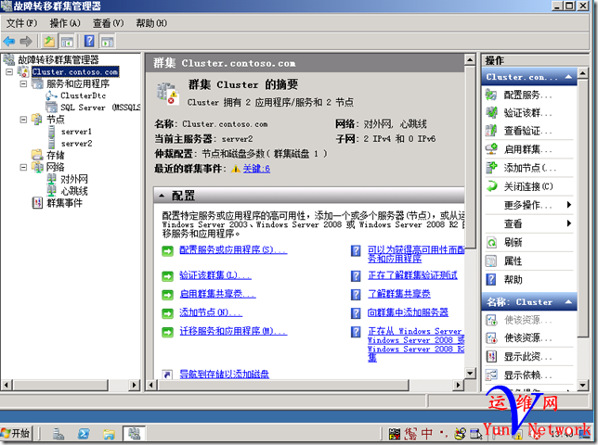
Task: Click the 配置服务或应用程序(S)... link
Action: [233, 250]
